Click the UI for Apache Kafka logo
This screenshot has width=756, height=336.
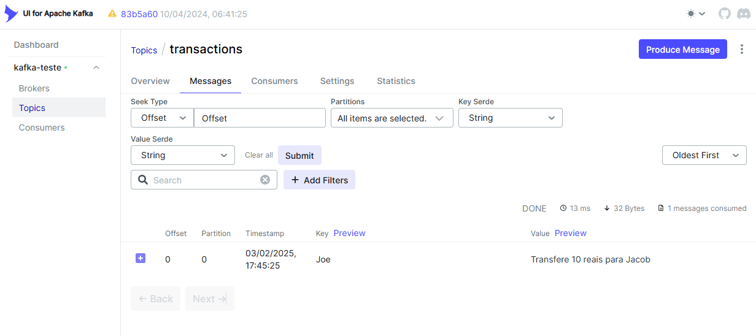[12, 13]
